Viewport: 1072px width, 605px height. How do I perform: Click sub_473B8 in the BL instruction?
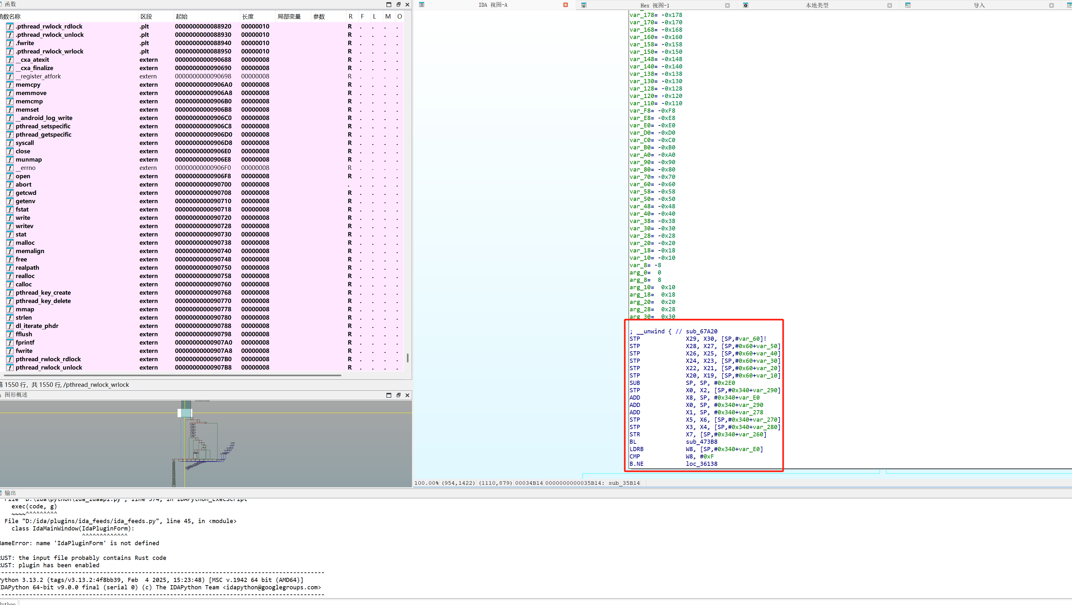[x=702, y=442]
